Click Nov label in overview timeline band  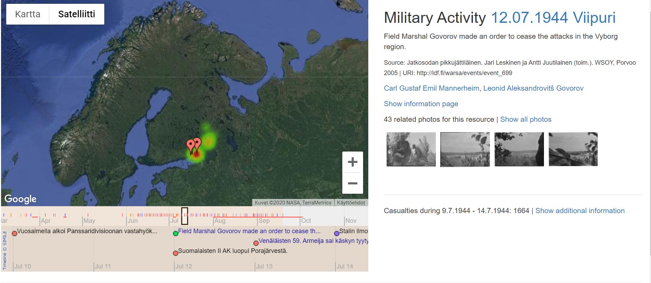pyautogui.click(x=351, y=221)
